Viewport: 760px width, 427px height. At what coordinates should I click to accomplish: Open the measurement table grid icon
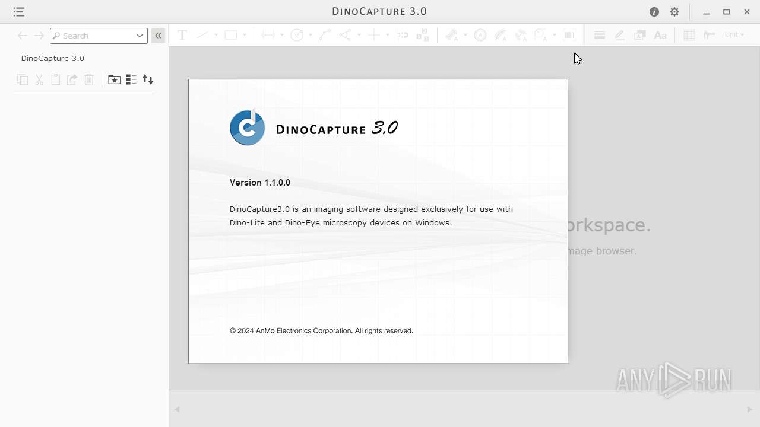point(689,35)
